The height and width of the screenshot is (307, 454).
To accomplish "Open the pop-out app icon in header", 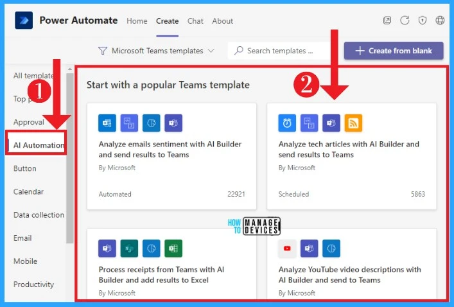I will tap(387, 21).
